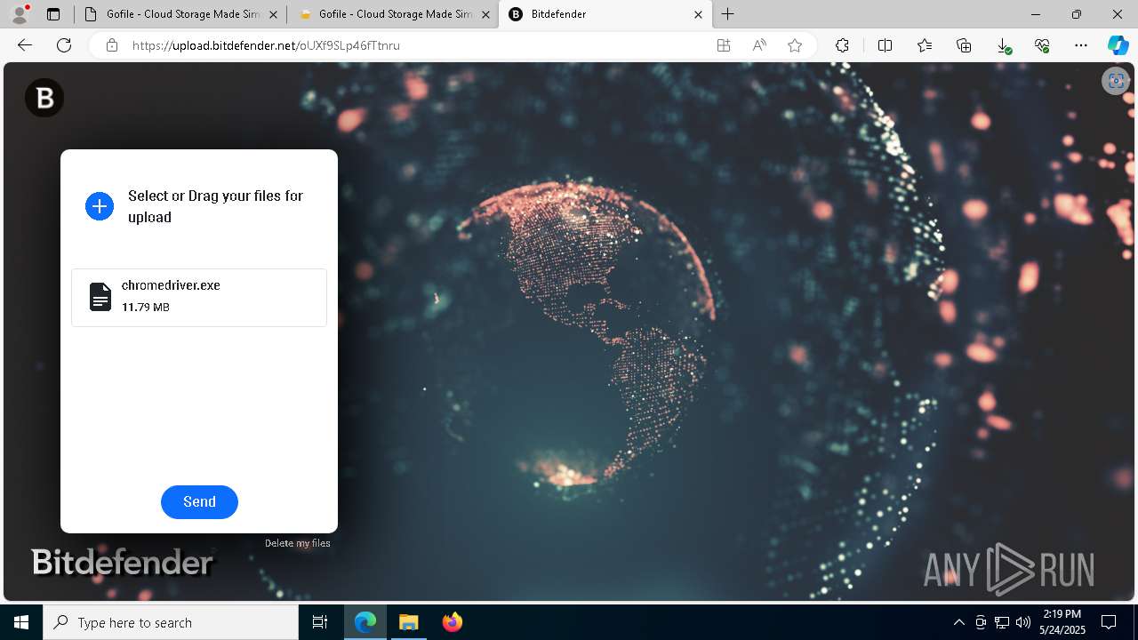Open Task View on the taskbar
Image resolution: width=1138 pixels, height=640 pixels.
point(320,622)
